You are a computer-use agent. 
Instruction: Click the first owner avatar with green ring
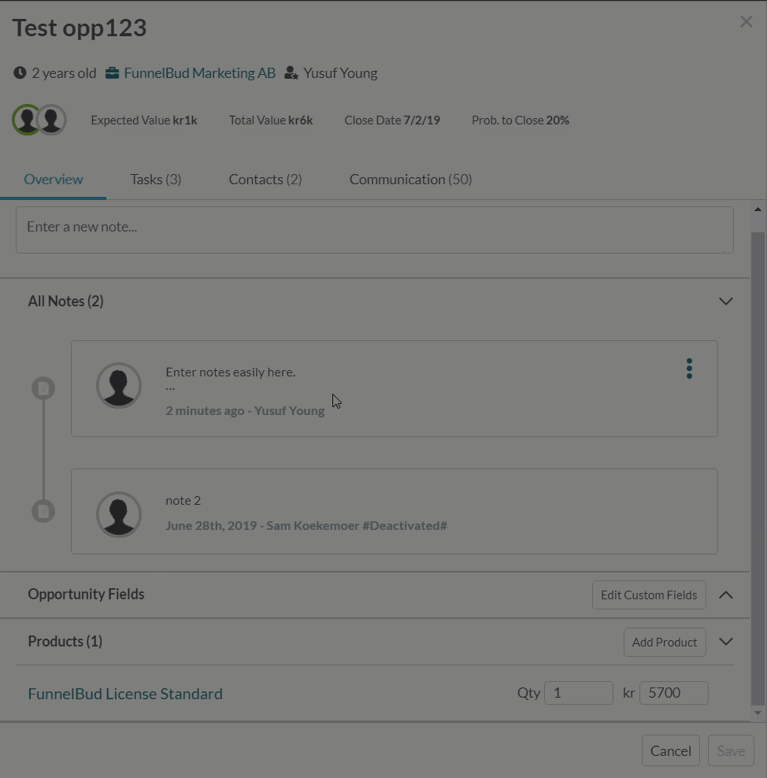pyautogui.click(x=27, y=120)
